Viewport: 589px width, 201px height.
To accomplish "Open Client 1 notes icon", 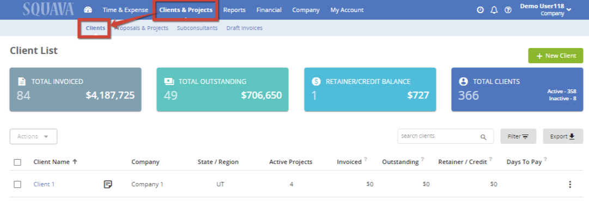I will point(108,184).
